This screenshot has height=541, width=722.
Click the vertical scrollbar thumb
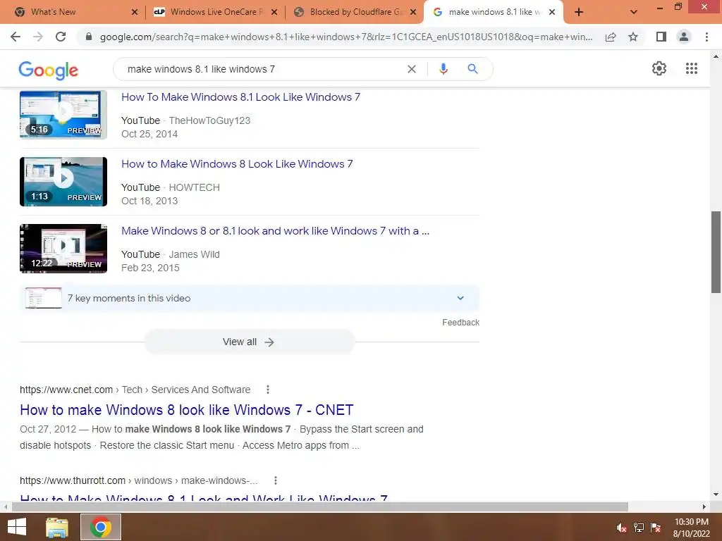(x=716, y=251)
